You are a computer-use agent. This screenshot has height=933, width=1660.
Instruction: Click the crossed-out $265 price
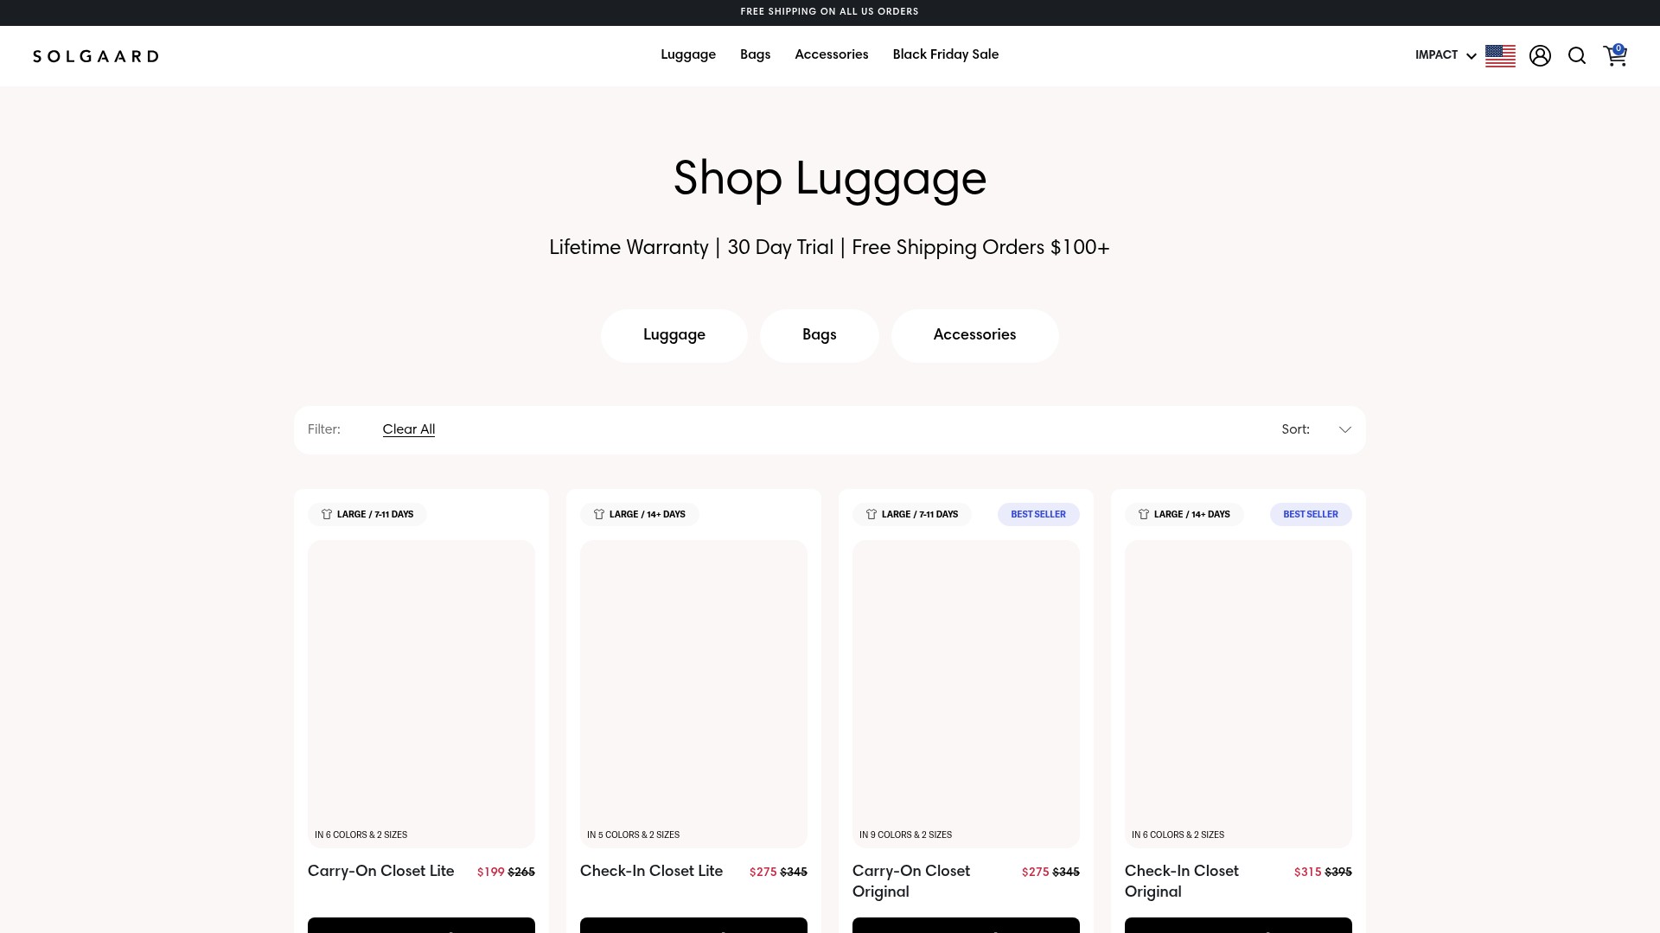[x=521, y=872]
